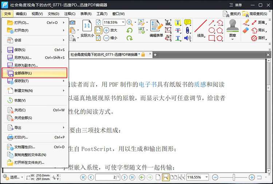Click the 质感 link in document
The height and width of the screenshot is (184, 273).
coord(200,85)
